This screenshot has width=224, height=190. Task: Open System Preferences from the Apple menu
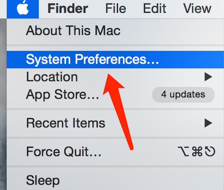click(92, 59)
